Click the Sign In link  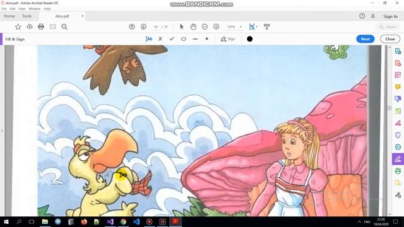pos(390,16)
